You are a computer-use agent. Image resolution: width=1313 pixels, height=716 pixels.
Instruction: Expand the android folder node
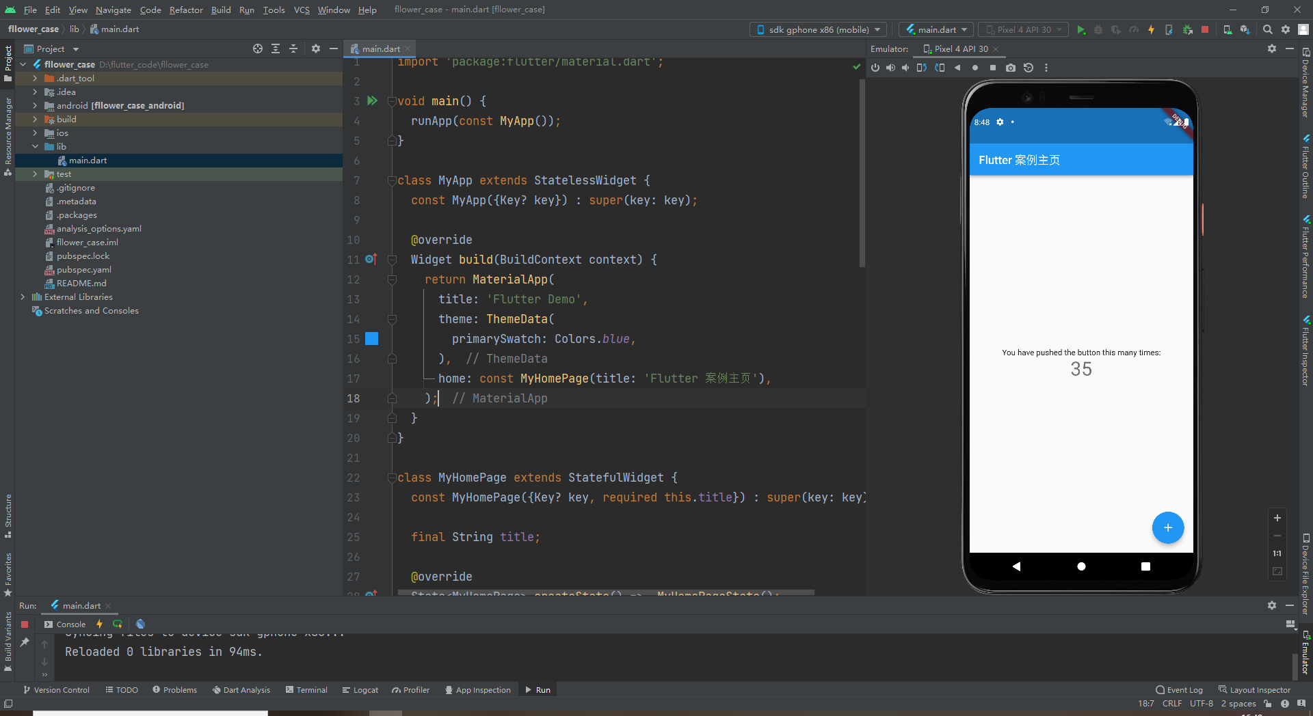click(x=35, y=106)
